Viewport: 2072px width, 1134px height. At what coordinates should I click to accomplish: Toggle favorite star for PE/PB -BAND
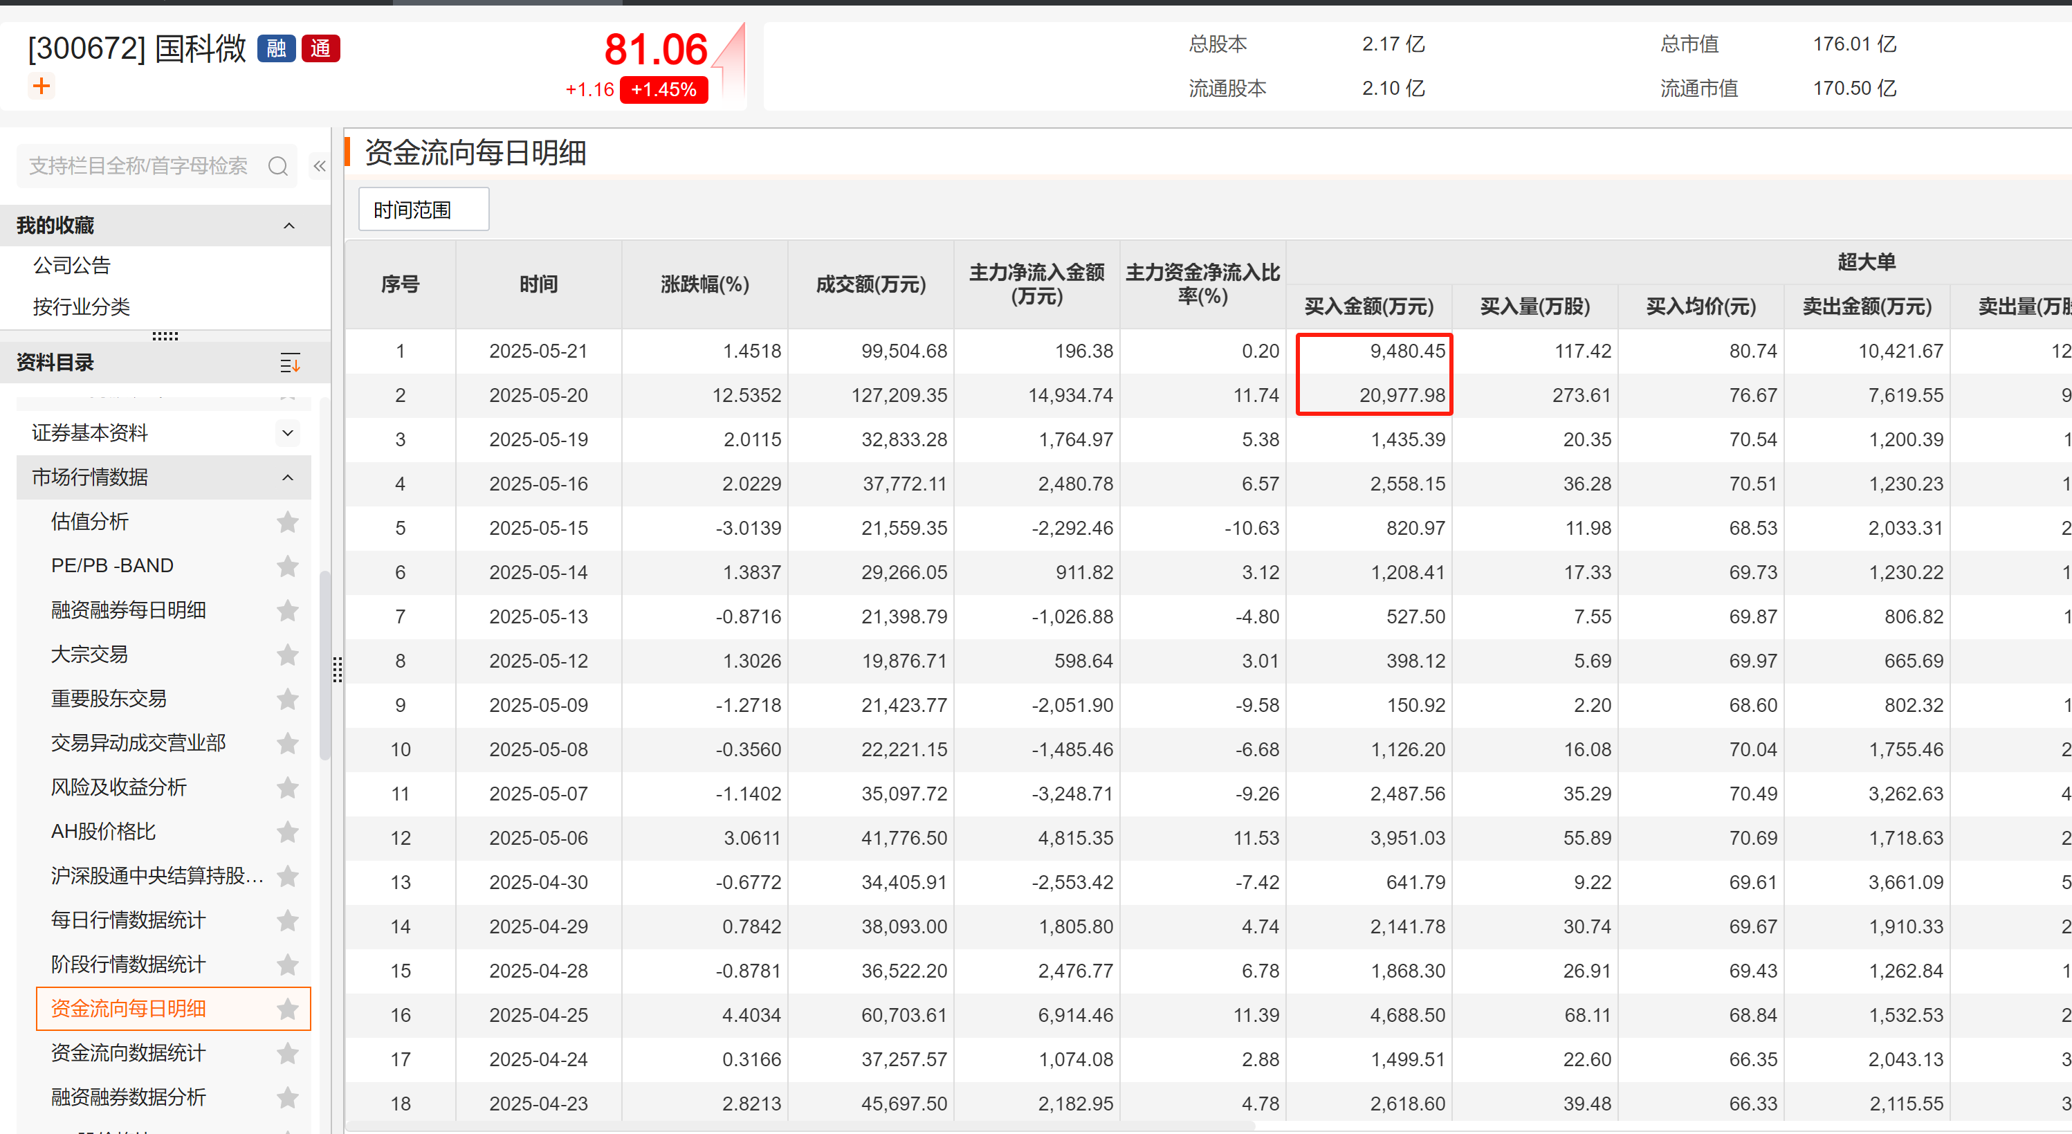pos(287,566)
